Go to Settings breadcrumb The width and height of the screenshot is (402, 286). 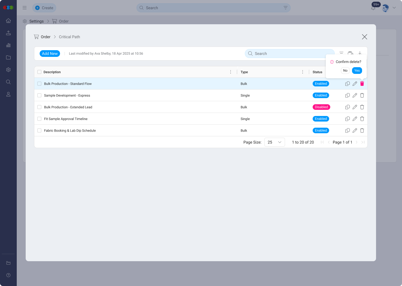coord(36,21)
